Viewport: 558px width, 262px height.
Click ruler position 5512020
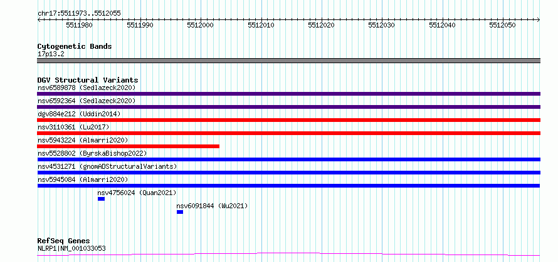[x=321, y=26]
